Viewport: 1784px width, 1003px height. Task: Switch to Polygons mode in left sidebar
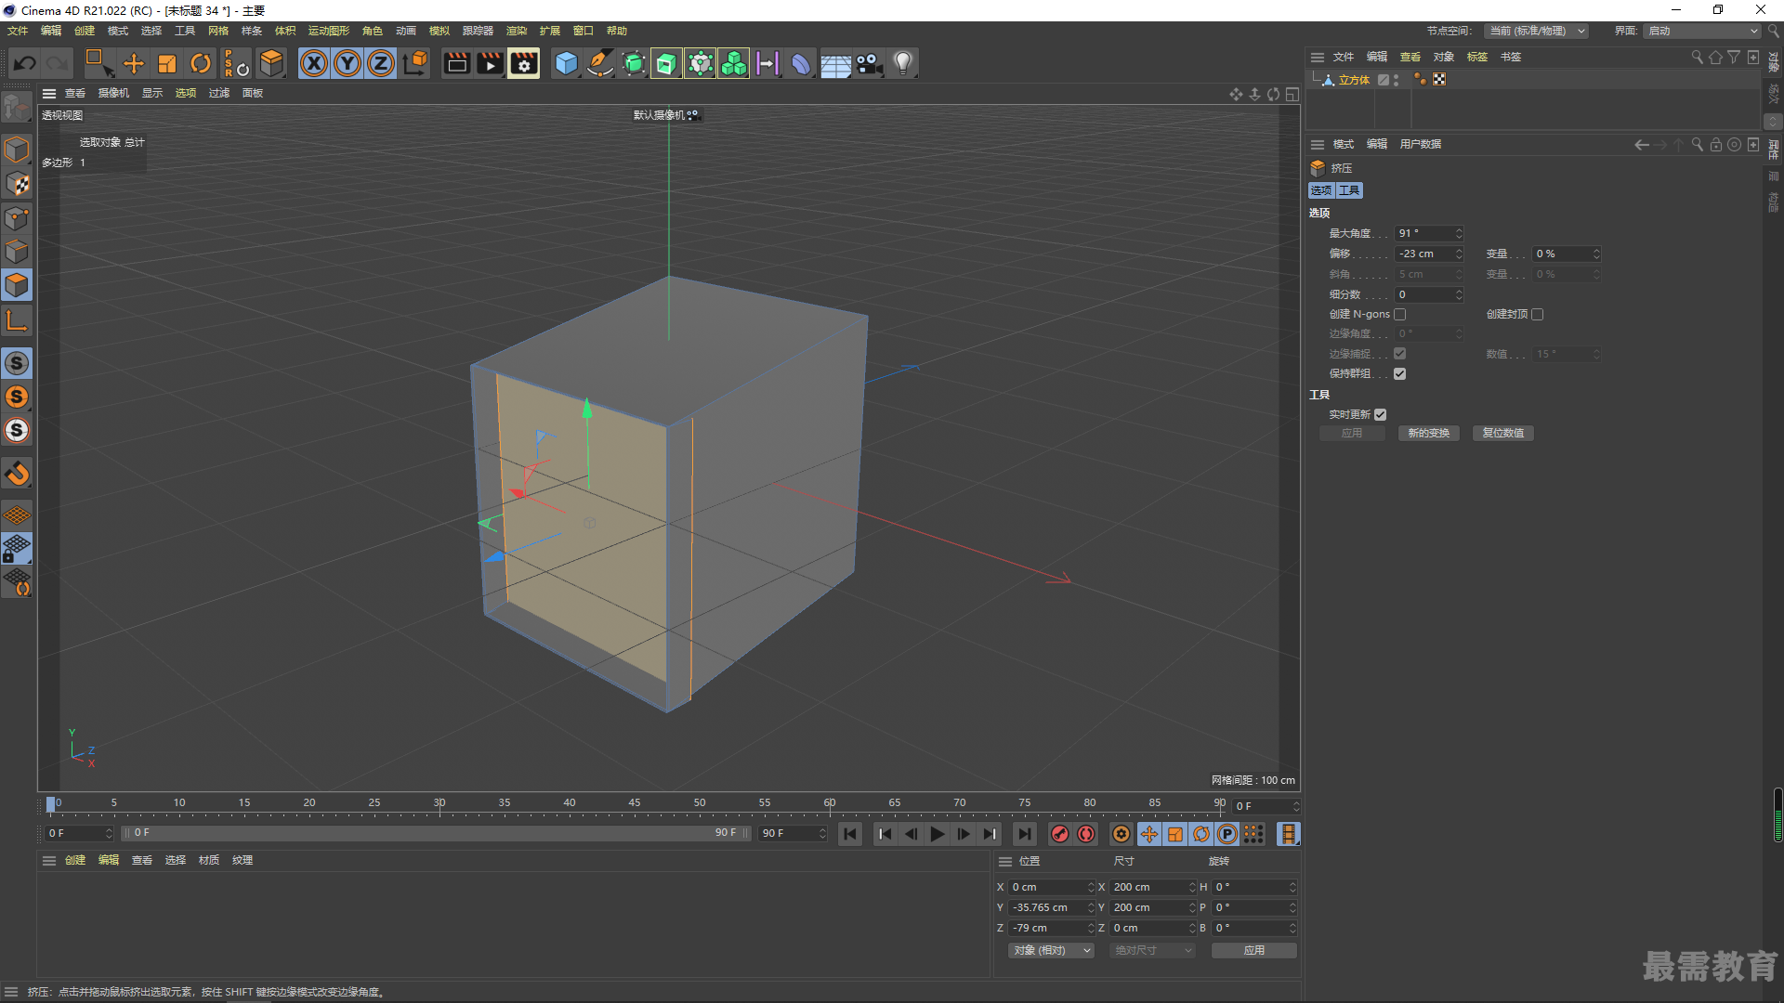17,285
